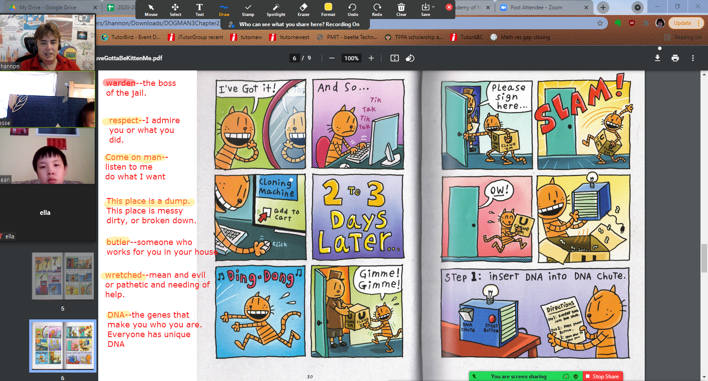Viewport: 708px width, 381px height.
Task: Click ella's participant tile
Action: (x=47, y=212)
